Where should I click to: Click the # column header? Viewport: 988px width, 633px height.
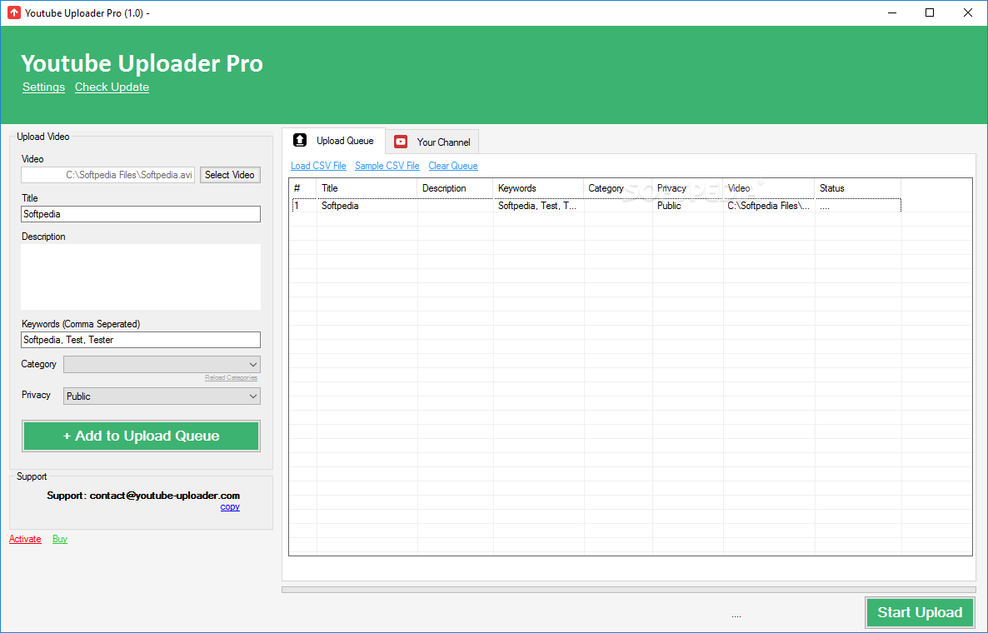303,188
